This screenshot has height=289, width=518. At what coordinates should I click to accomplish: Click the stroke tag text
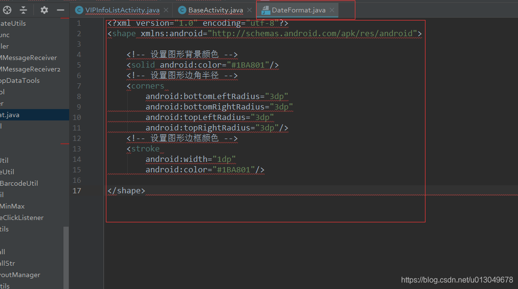[145, 149]
